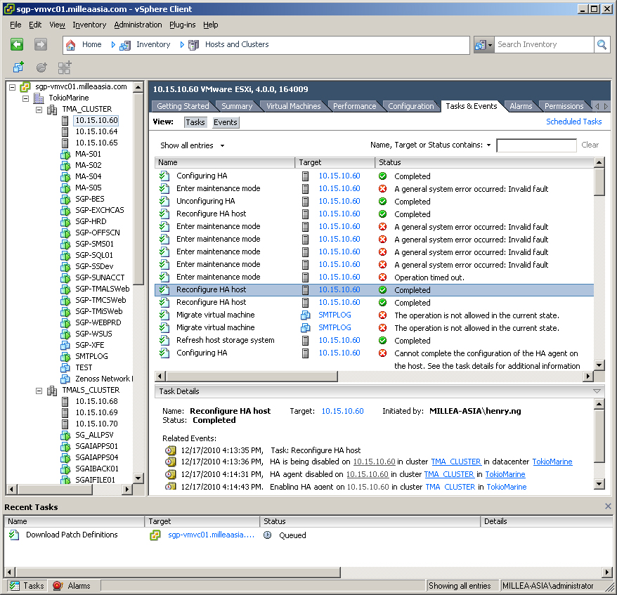Select the Refresh host storage system task
Screen dimensions: 617x595
(x=374, y=341)
